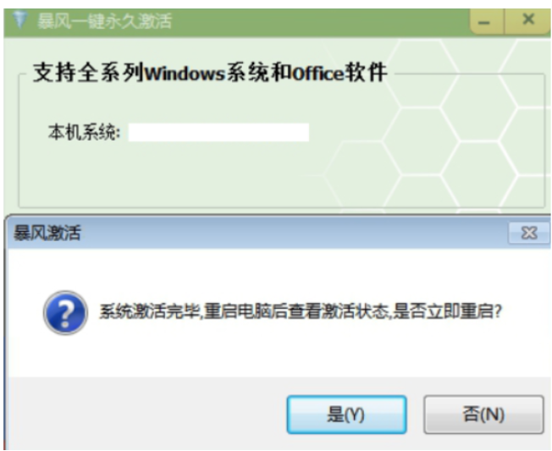Click the 支持全系列Windows系统和Office软件 heading

pyautogui.click(x=210, y=73)
